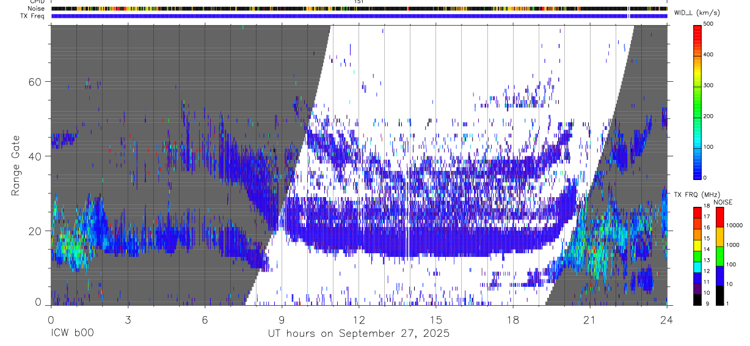This screenshot has height=346, width=750.
Task: Click the '6' tick label on the UT hours axis
Action: [205, 319]
